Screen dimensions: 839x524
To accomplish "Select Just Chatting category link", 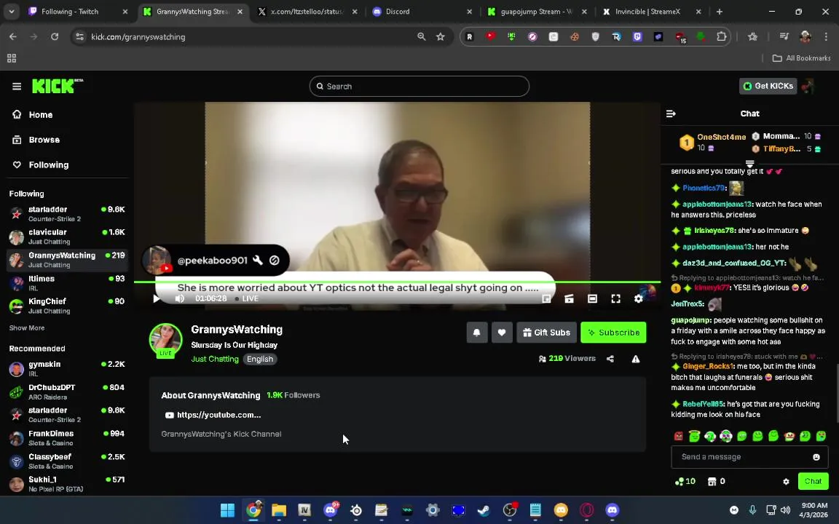I will [215, 359].
